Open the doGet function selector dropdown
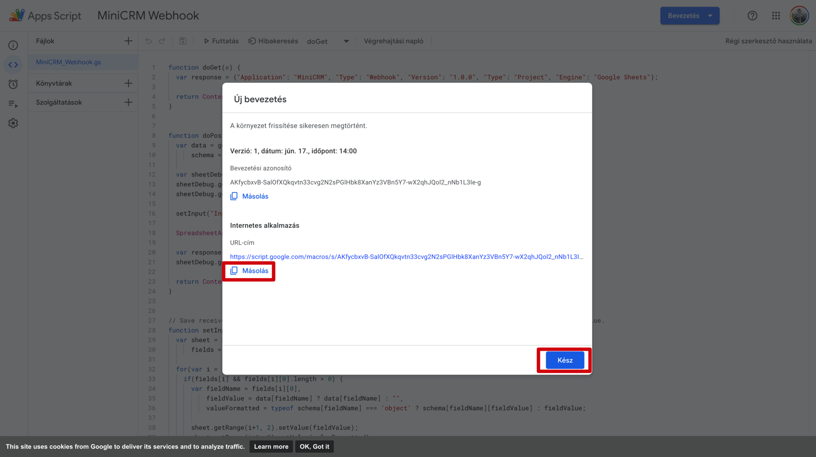 click(x=328, y=41)
